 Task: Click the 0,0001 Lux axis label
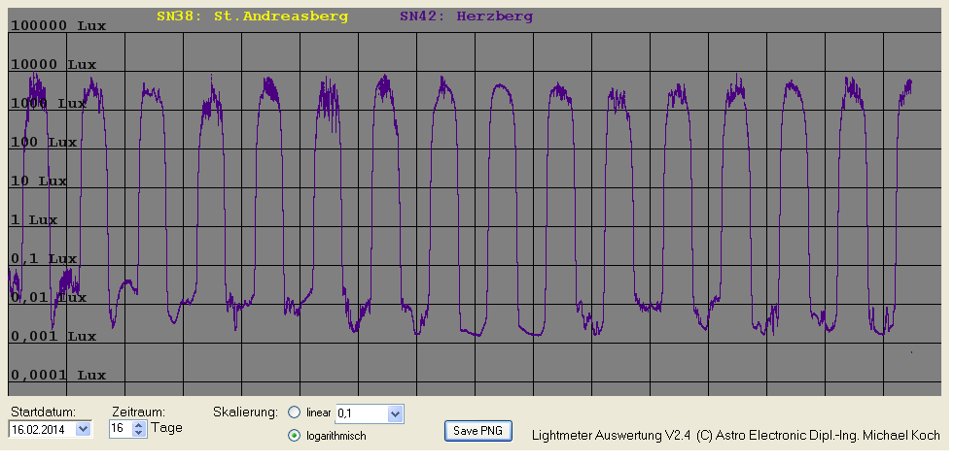pyautogui.click(x=58, y=376)
